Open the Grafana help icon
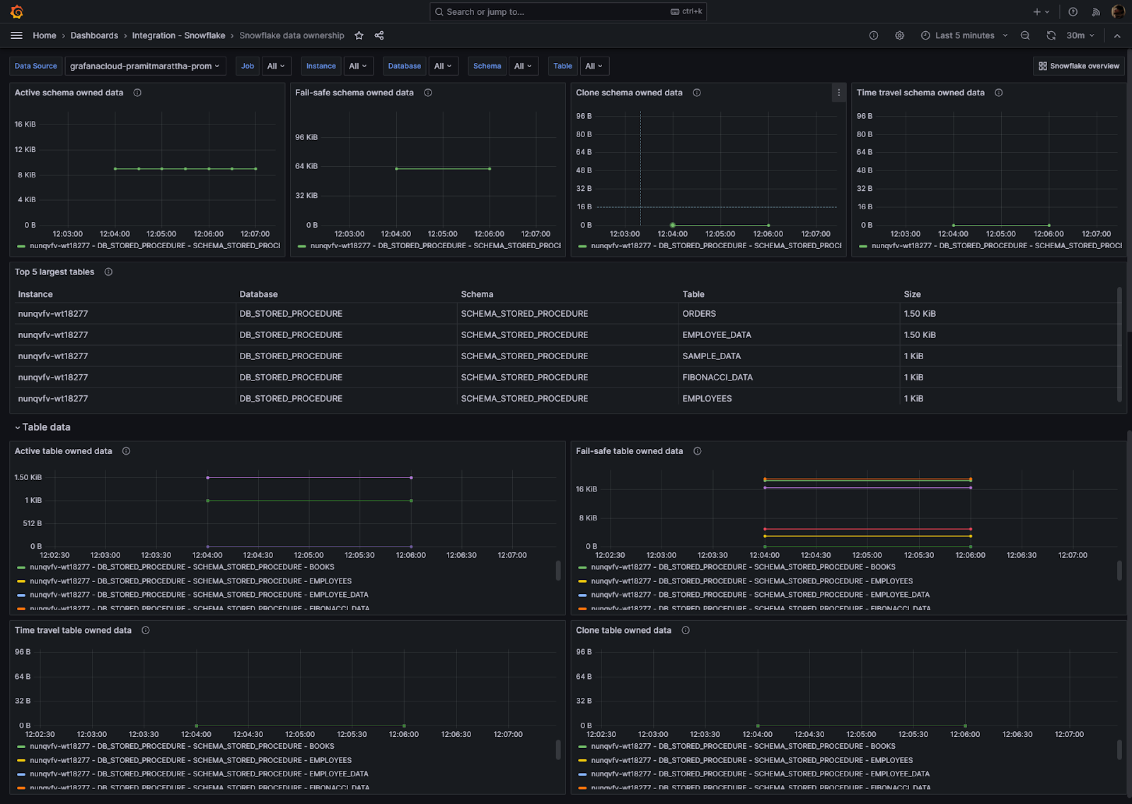The width and height of the screenshot is (1132, 804). [1073, 11]
